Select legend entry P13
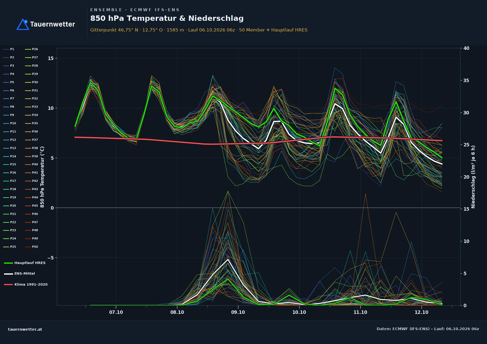Screen dimensions: 487x344 coord(10,148)
